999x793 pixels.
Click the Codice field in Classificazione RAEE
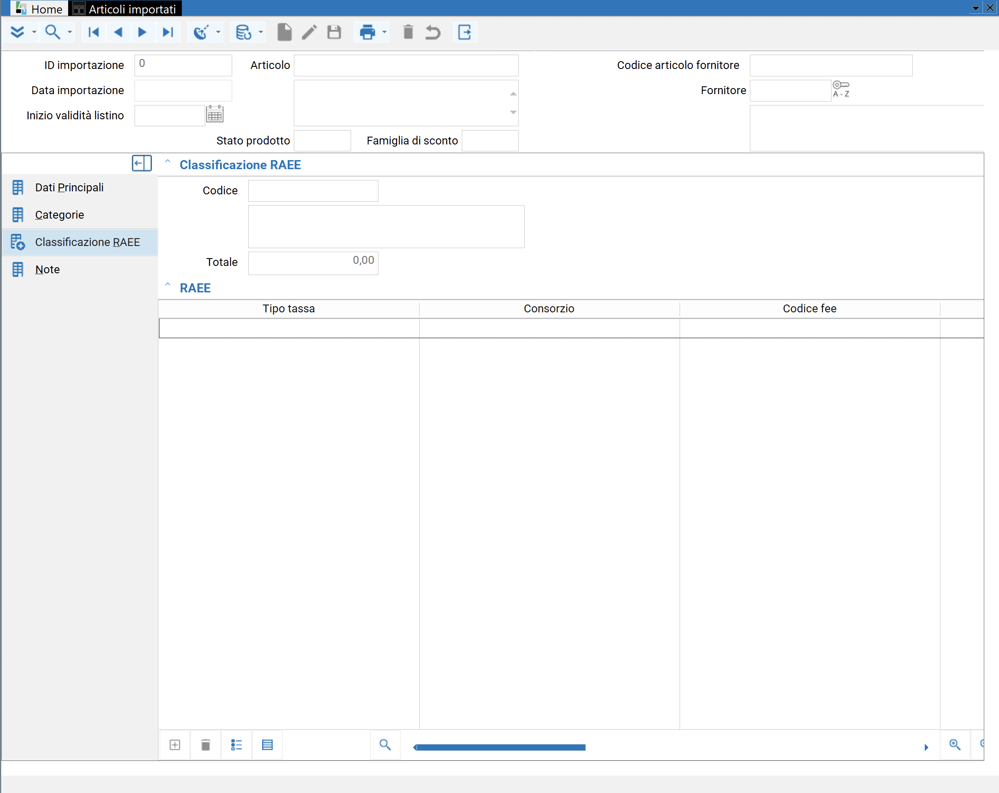[x=313, y=191]
